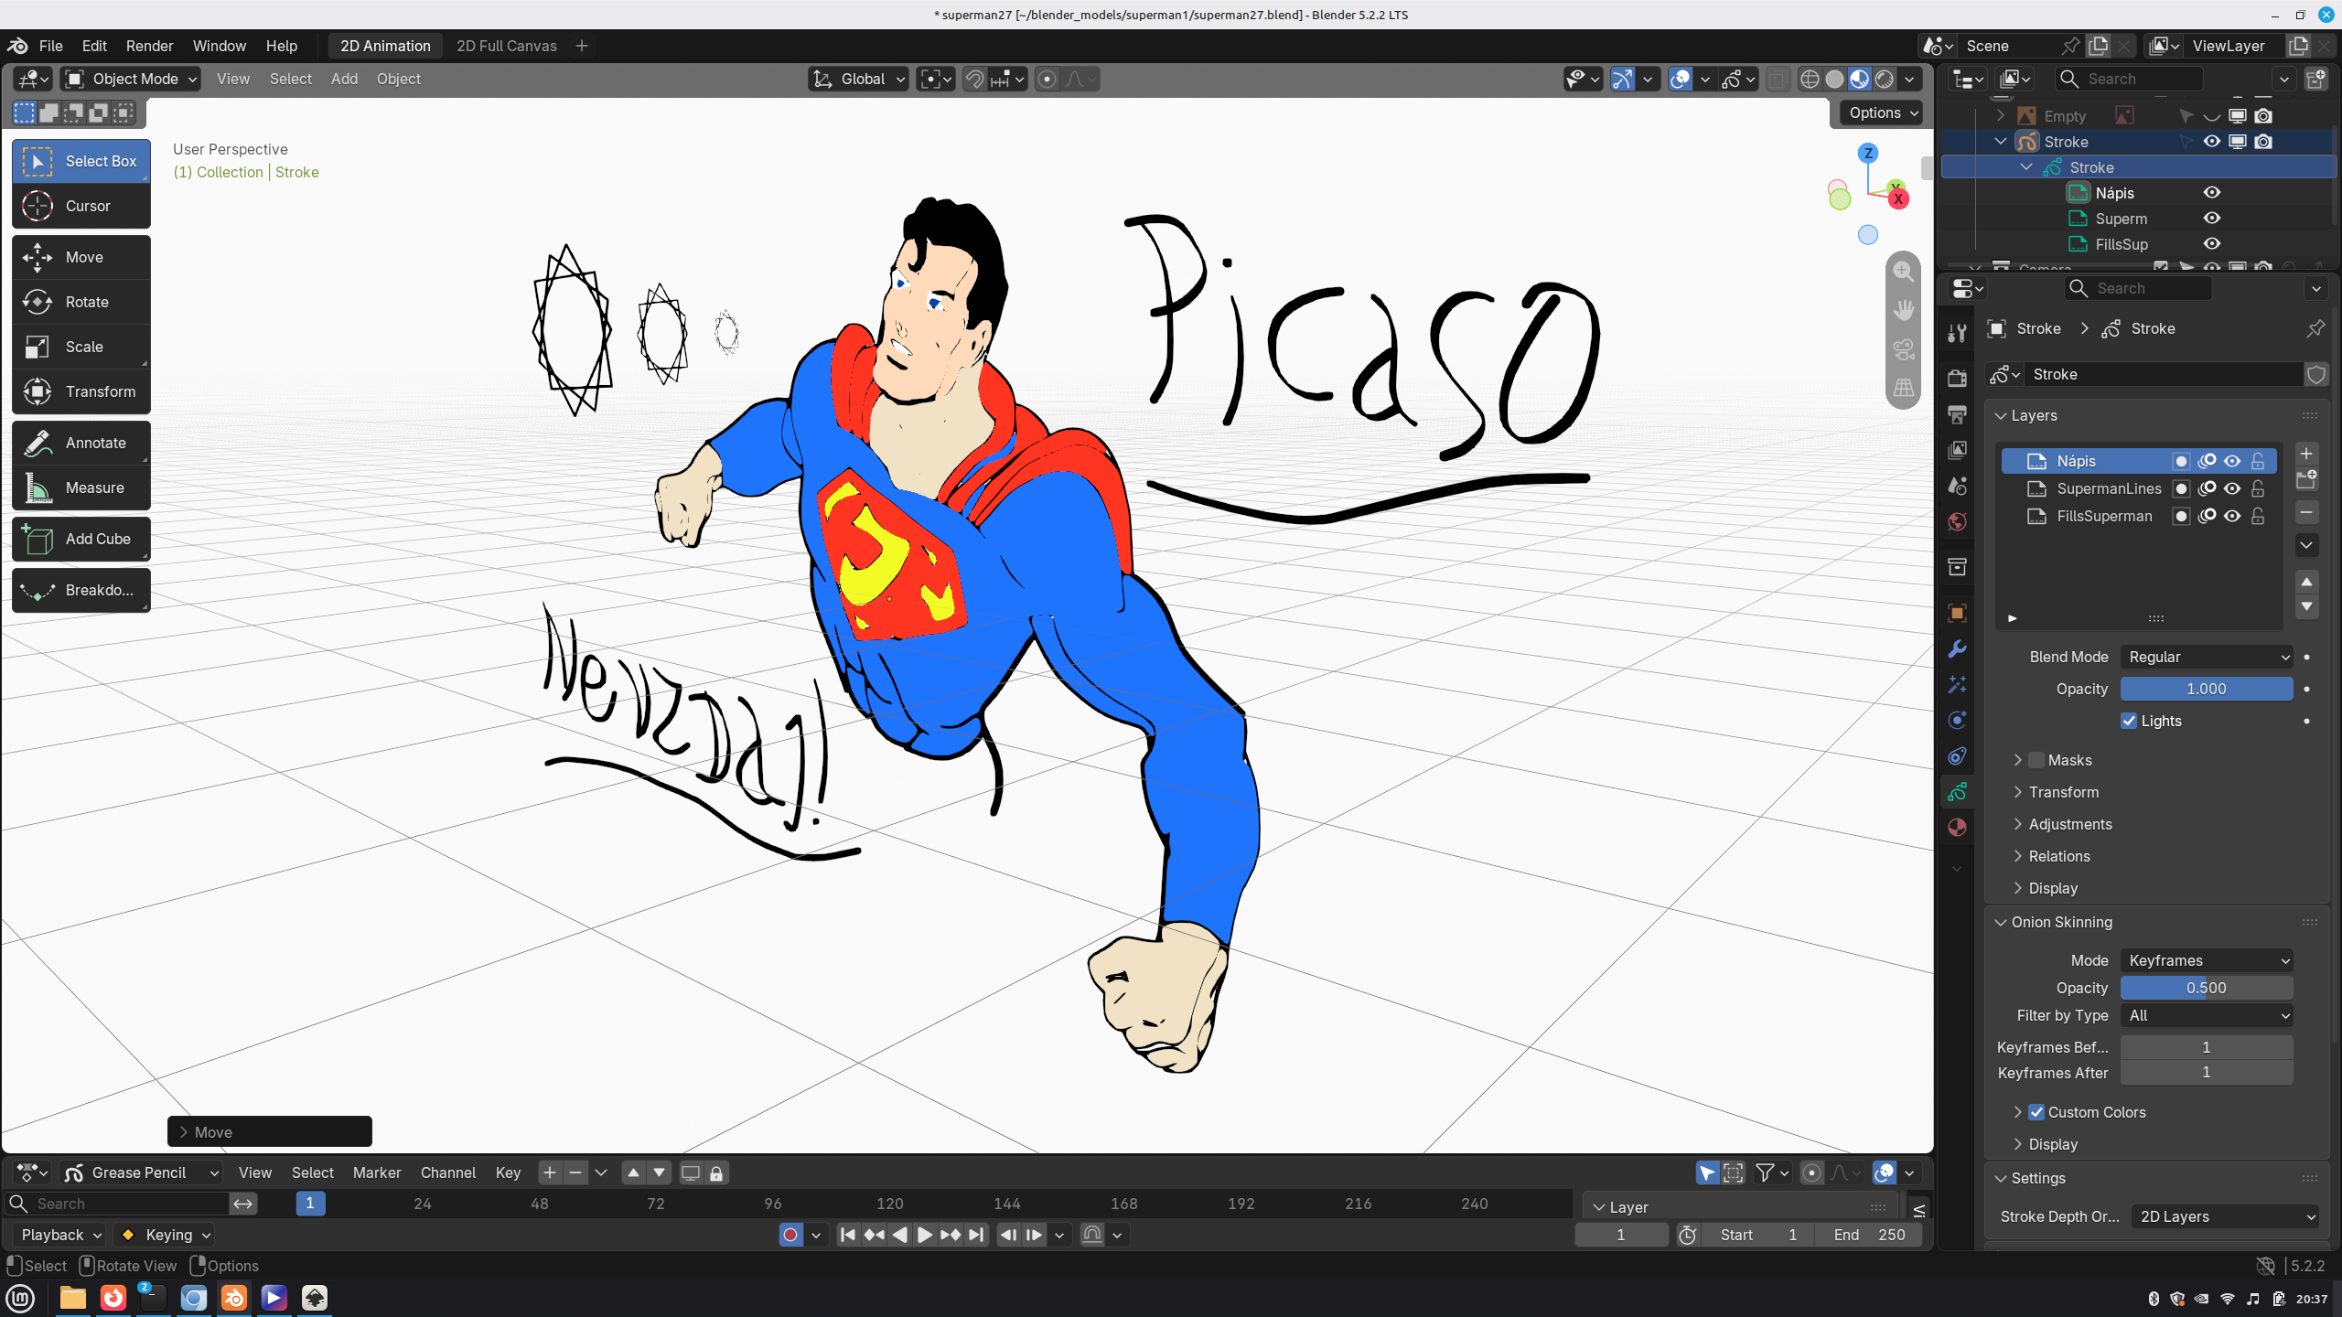Open the Blend Mode Regular dropdown

(2207, 657)
